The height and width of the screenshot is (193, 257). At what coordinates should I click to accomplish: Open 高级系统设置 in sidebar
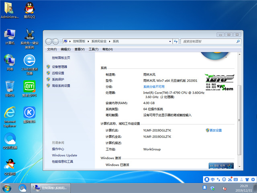(61, 86)
